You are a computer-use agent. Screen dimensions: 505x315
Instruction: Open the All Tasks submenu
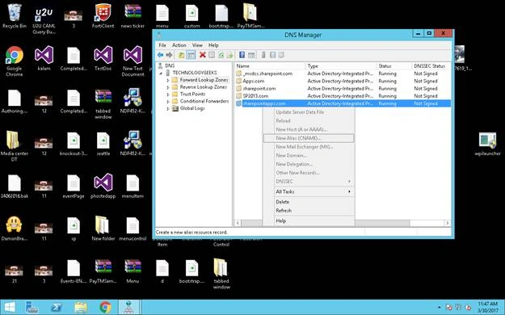(309, 191)
